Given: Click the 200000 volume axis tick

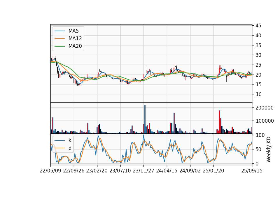Looking at the screenshot, I should click(265, 108).
